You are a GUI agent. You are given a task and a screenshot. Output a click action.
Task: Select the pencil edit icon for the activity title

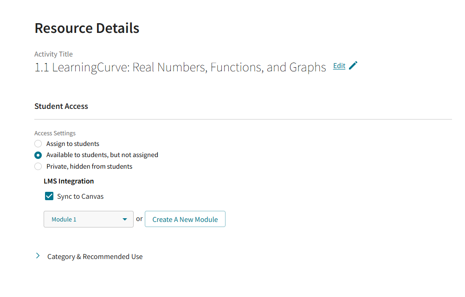coord(353,66)
